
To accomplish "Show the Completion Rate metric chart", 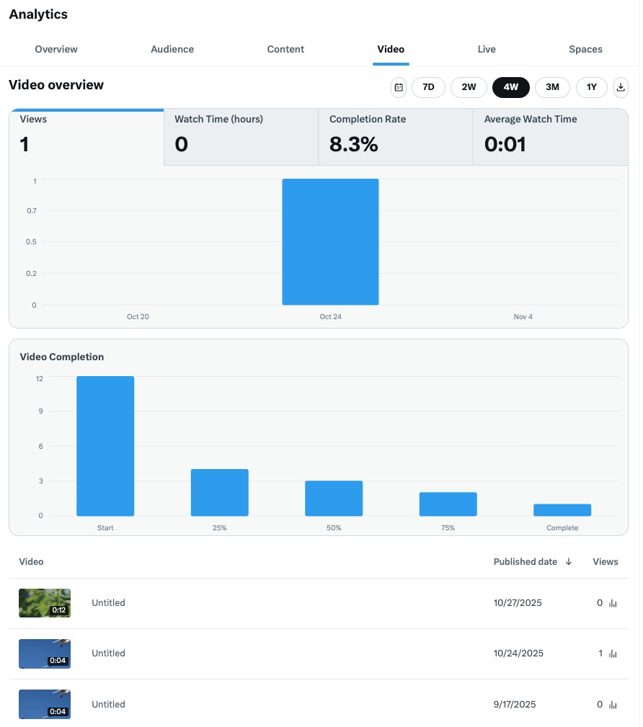I will (x=395, y=136).
